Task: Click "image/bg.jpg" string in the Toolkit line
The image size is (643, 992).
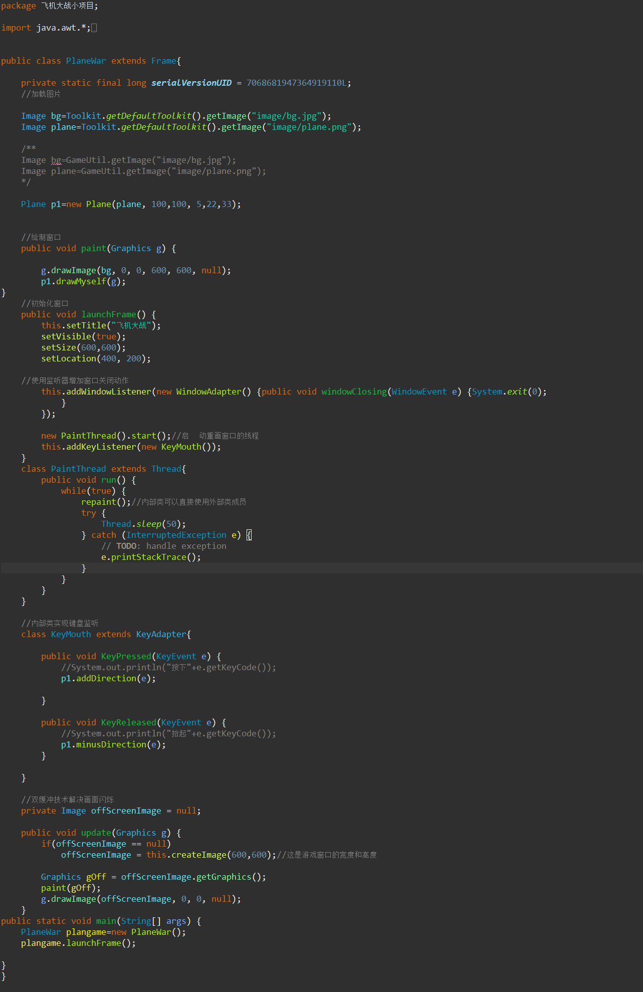Action: coord(287,116)
